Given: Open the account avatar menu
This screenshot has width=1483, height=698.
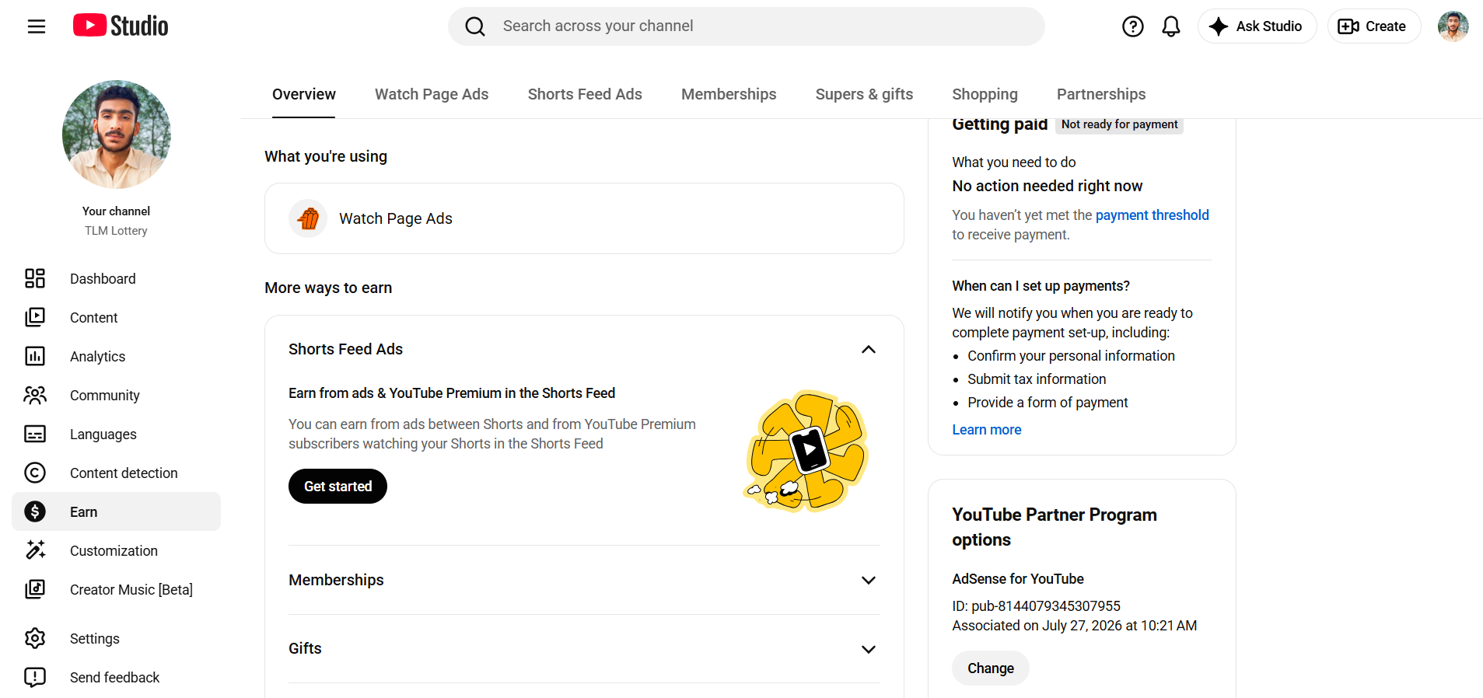Looking at the screenshot, I should [x=1453, y=26].
